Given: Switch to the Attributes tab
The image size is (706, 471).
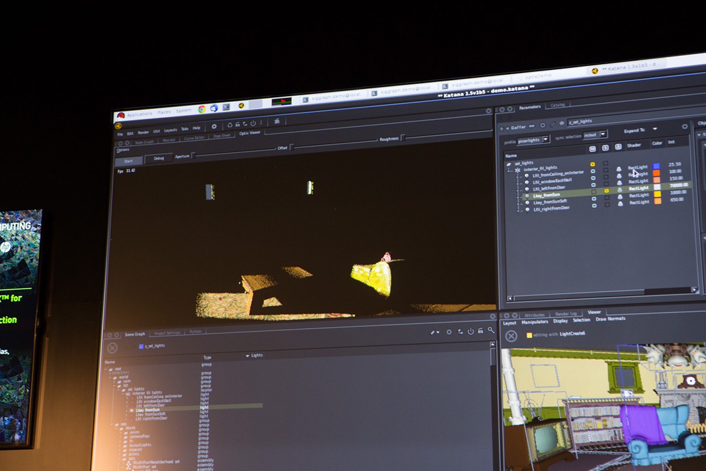Looking at the screenshot, I should tap(534, 315).
